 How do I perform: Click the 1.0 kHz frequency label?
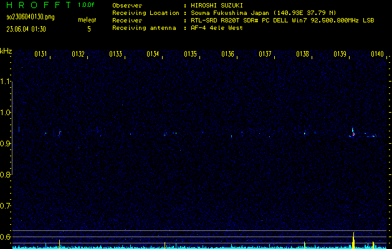pos(6,113)
